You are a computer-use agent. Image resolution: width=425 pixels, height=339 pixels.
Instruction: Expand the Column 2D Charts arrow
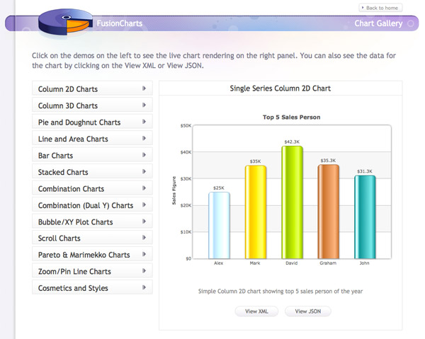tap(144, 89)
